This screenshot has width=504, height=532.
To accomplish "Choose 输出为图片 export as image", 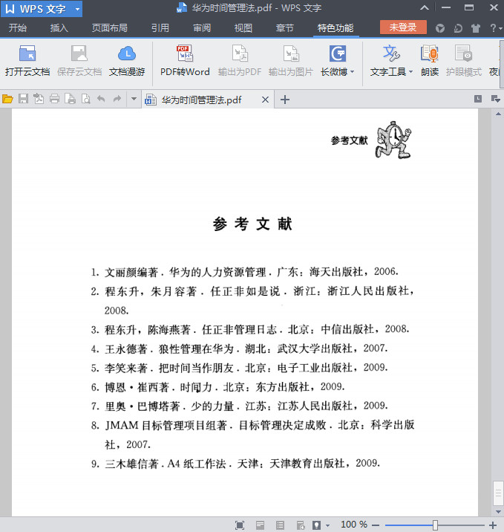I will click(x=291, y=61).
